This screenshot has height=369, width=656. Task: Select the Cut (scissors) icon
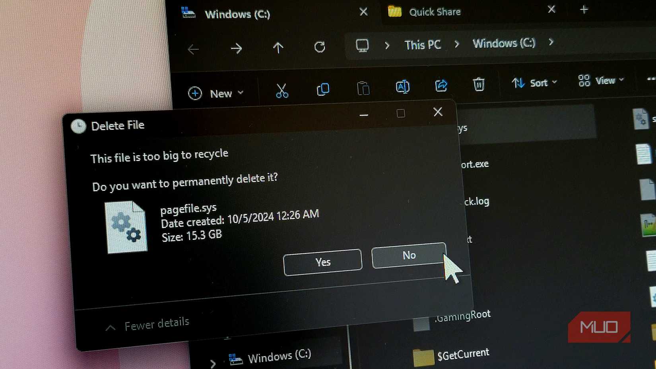point(282,91)
